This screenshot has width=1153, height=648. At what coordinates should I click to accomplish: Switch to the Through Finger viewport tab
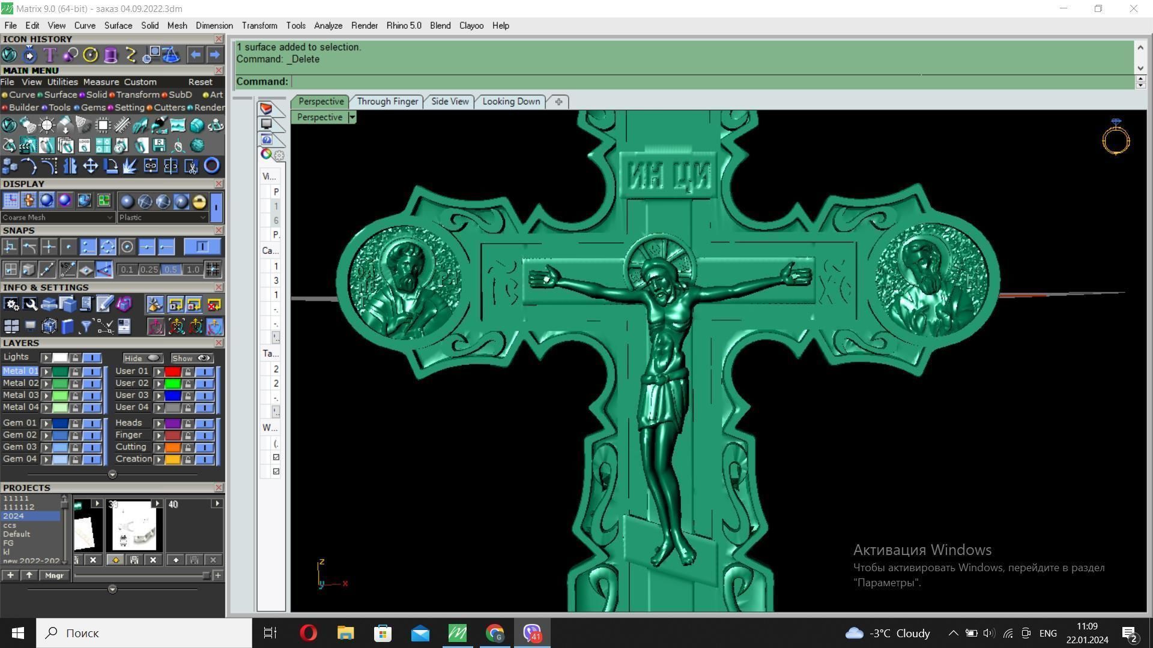387,101
